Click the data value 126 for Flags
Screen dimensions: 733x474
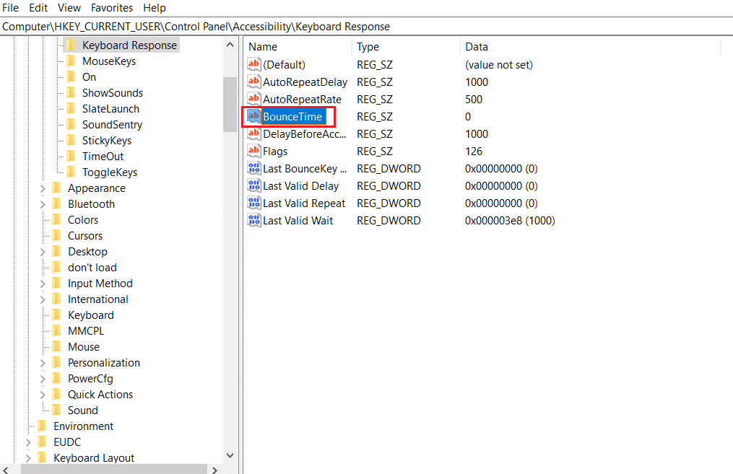(x=474, y=152)
